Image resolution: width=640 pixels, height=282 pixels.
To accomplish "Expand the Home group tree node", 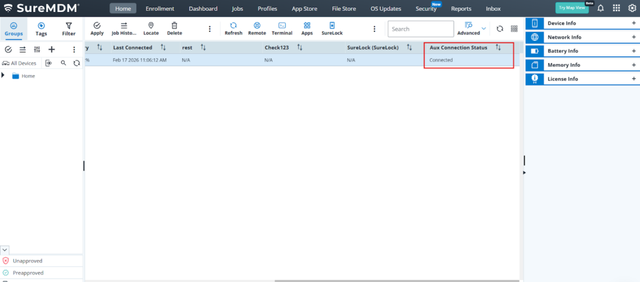I will 3,76.
